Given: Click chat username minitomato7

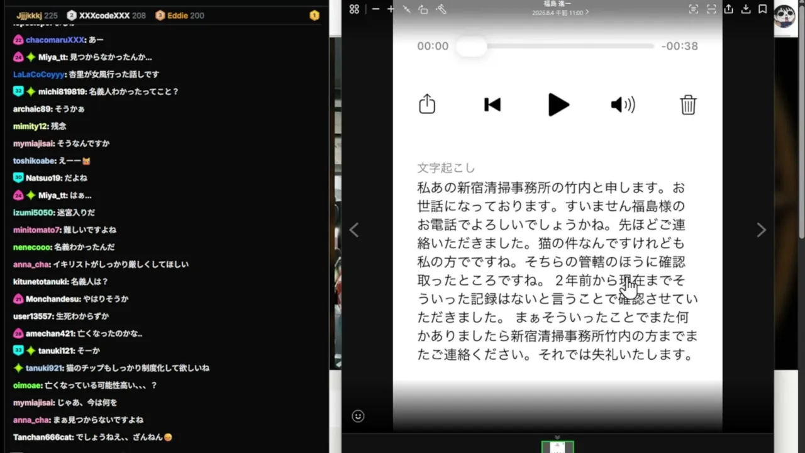Looking at the screenshot, I should (x=37, y=230).
